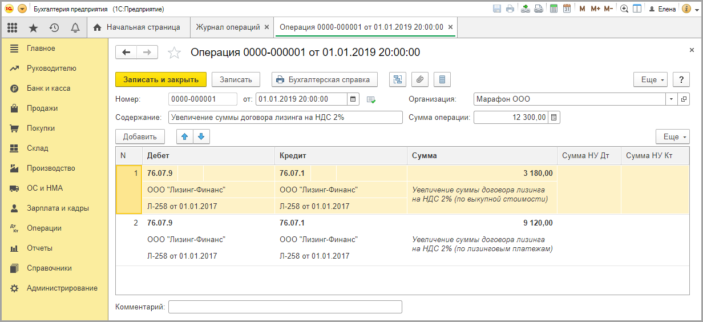703x322 pixels.
Task: Open the upper Еще dropdown near help
Action: coord(651,79)
